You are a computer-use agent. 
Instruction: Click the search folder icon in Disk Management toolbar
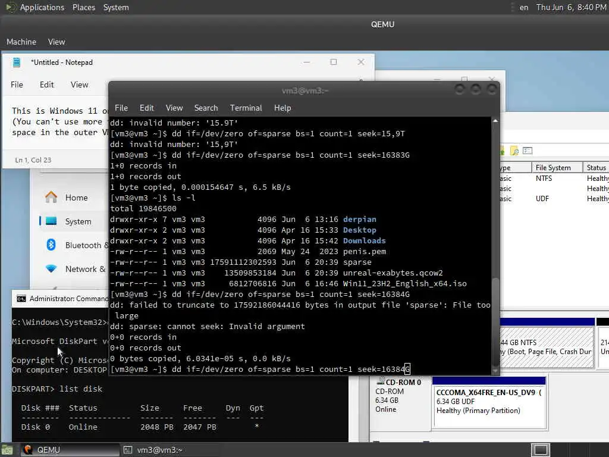click(x=514, y=151)
